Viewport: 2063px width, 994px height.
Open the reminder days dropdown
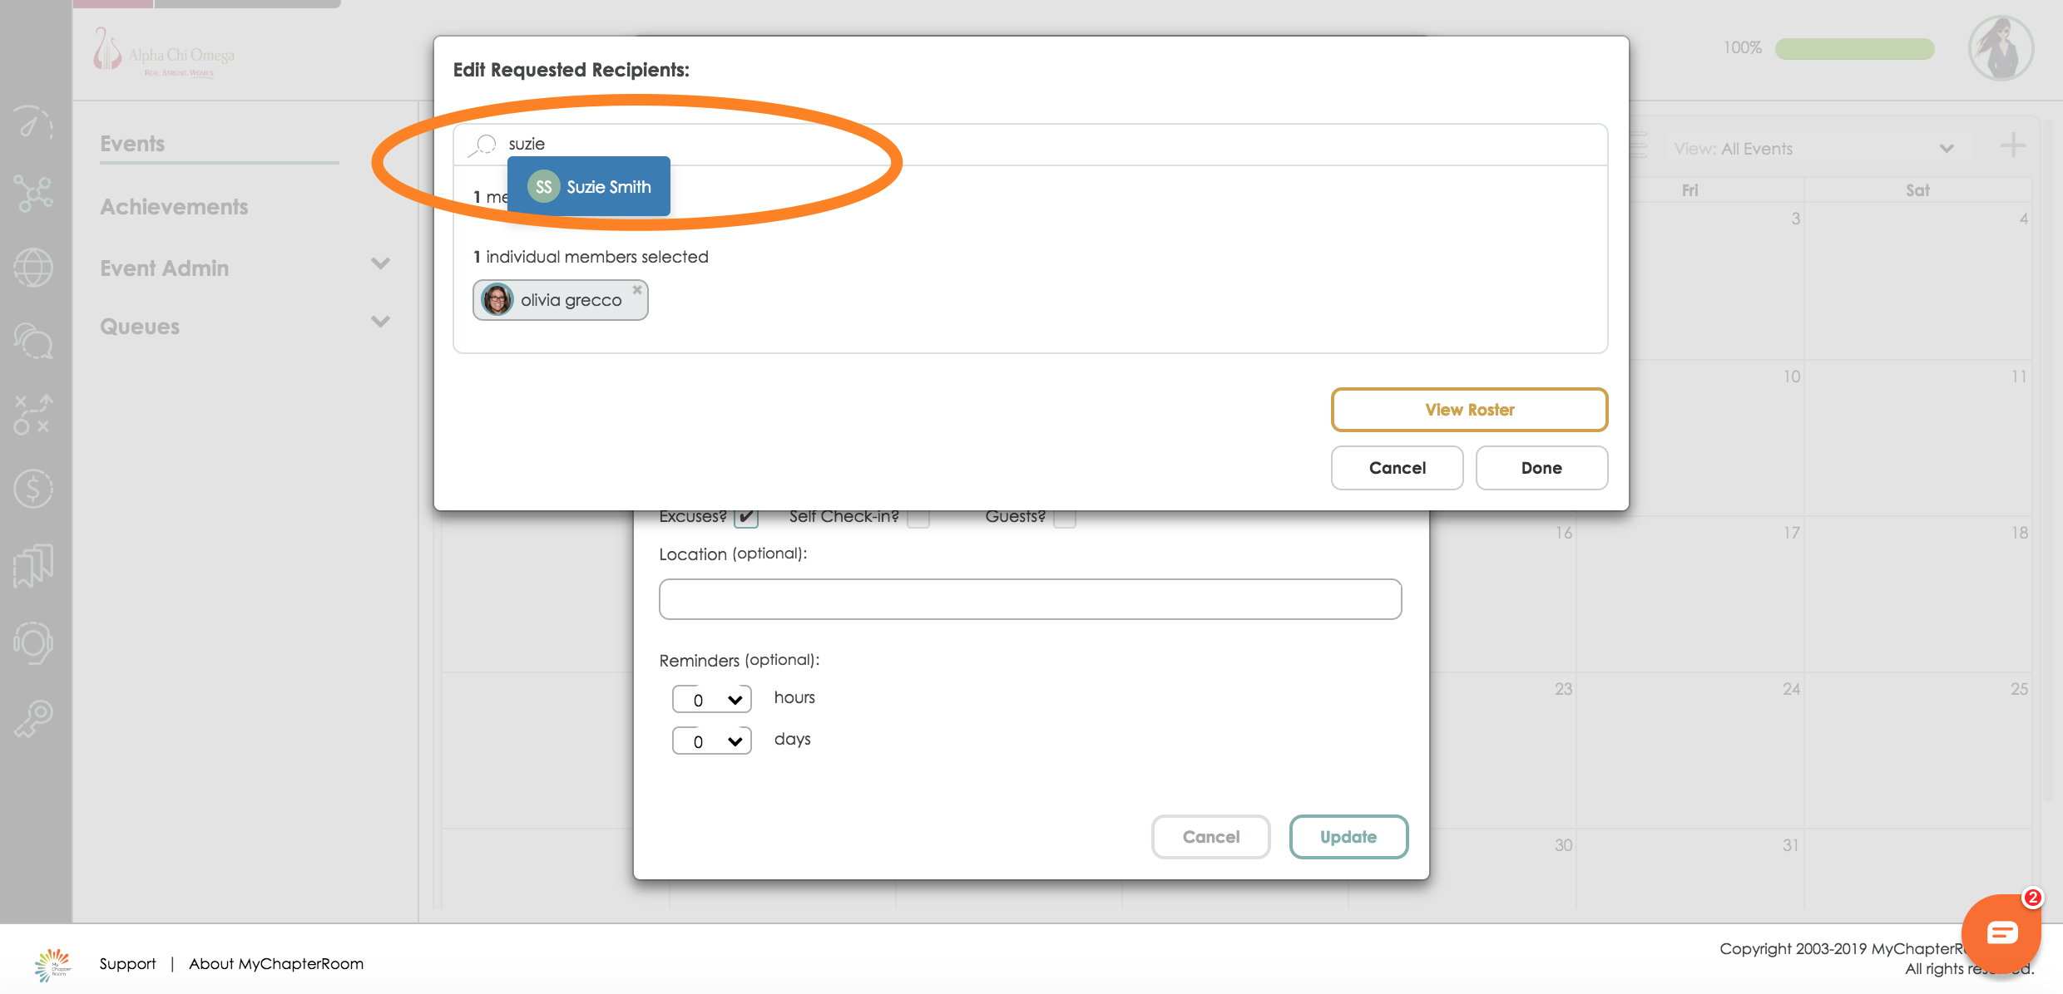(x=712, y=741)
